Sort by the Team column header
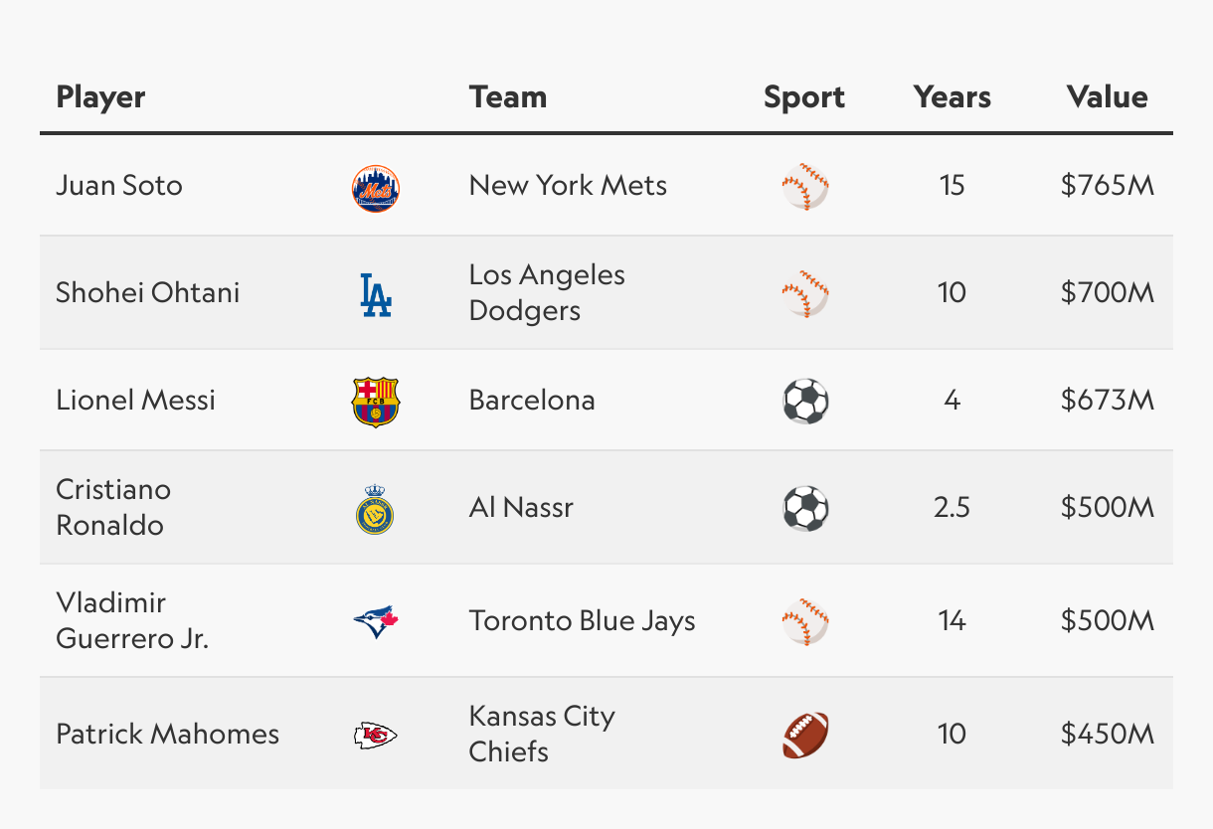Viewport: 1213px width, 829px height. tap(508, 97)
